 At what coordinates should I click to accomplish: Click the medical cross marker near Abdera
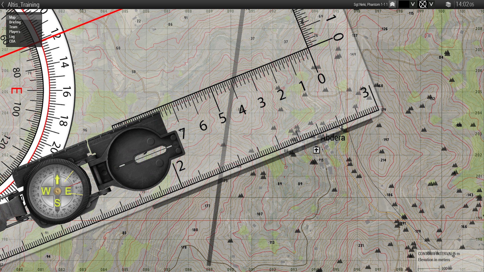point(316,150)
